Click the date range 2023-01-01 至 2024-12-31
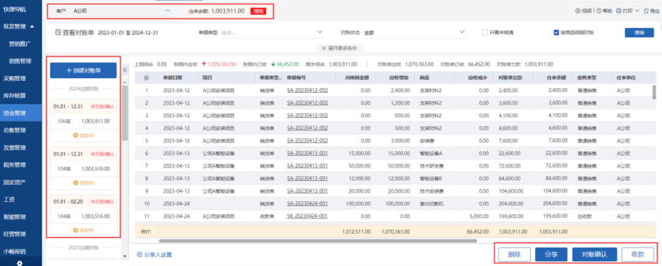 [x=128, y=32]
